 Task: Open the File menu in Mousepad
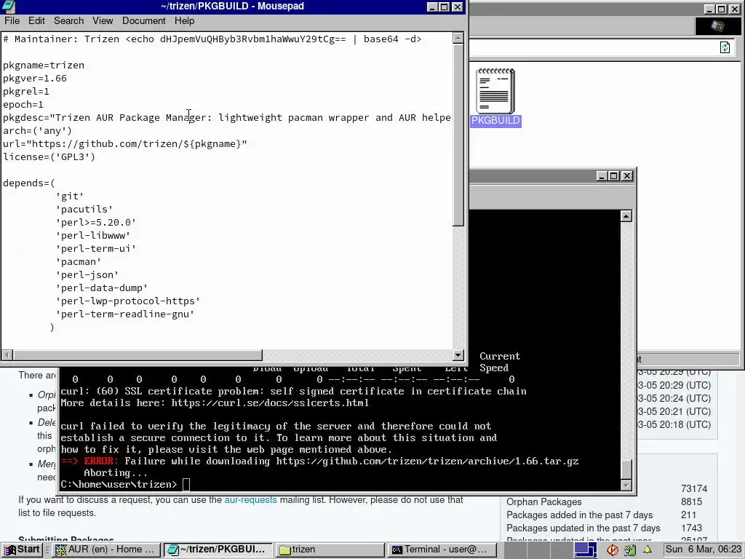click(x=12, y=21)
